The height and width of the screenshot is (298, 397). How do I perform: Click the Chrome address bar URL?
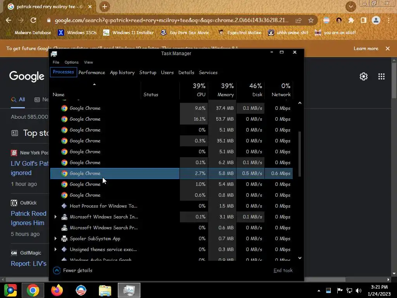pyautogui.click(x=171, y=20)
